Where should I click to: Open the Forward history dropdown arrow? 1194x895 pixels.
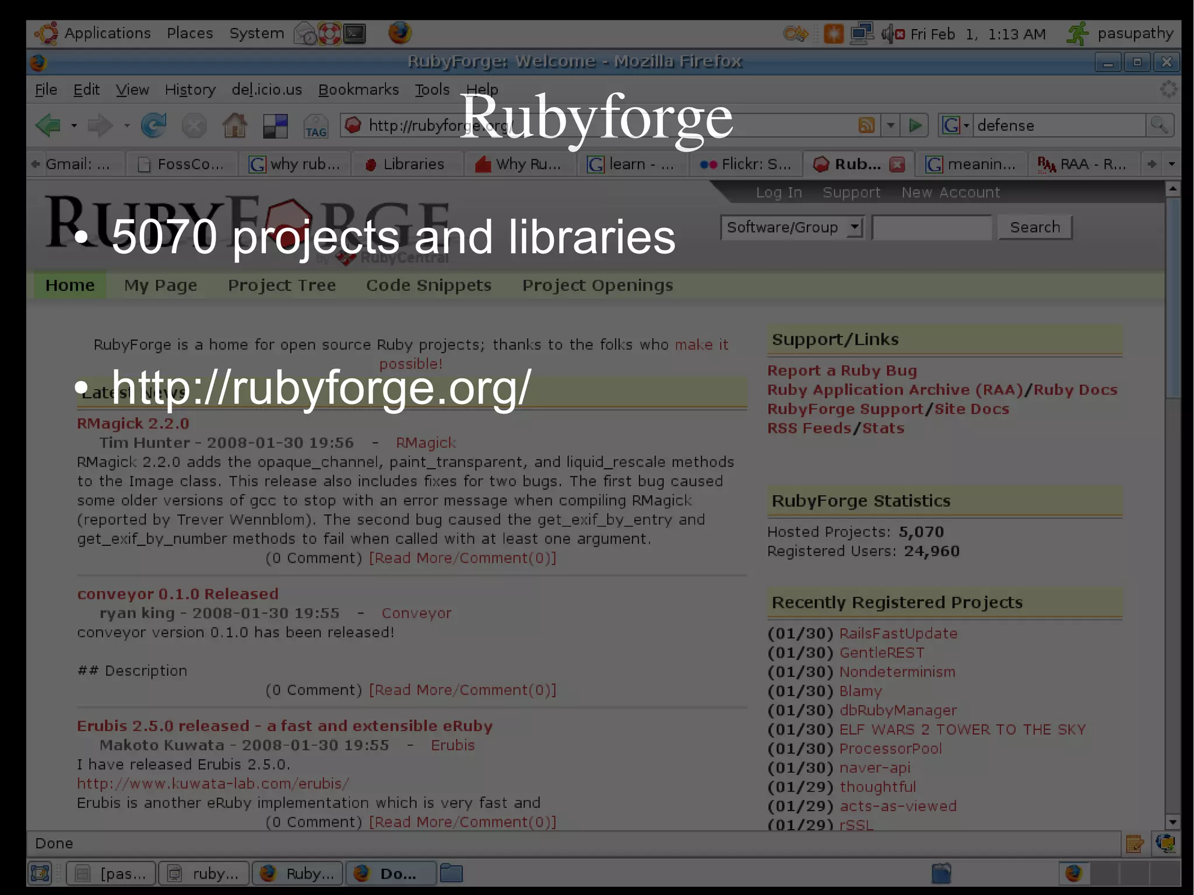(126, 125)
